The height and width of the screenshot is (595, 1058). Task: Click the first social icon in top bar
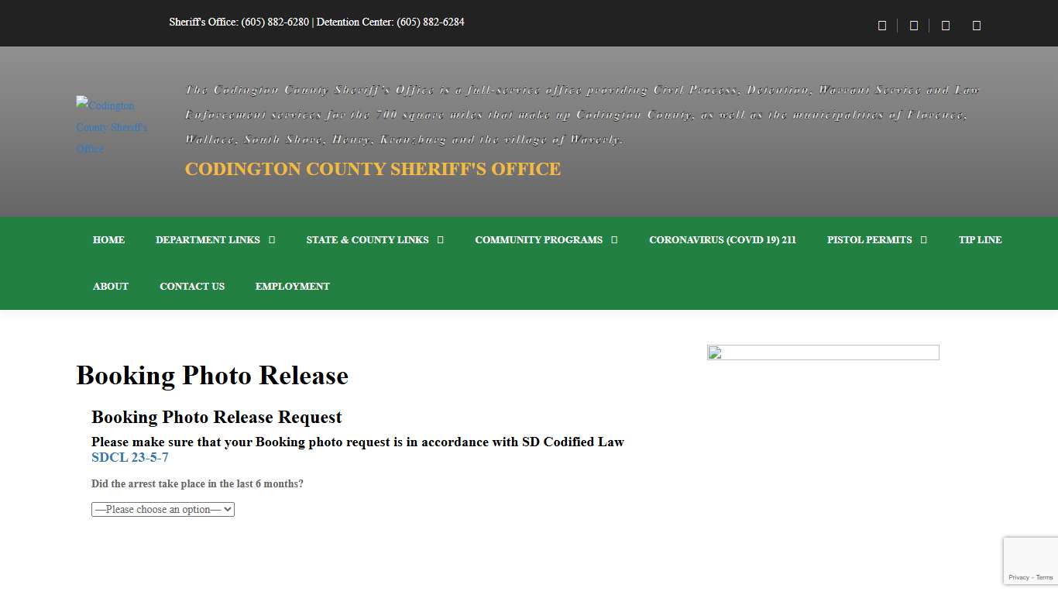pyautogui.click(x=882, y=26)
